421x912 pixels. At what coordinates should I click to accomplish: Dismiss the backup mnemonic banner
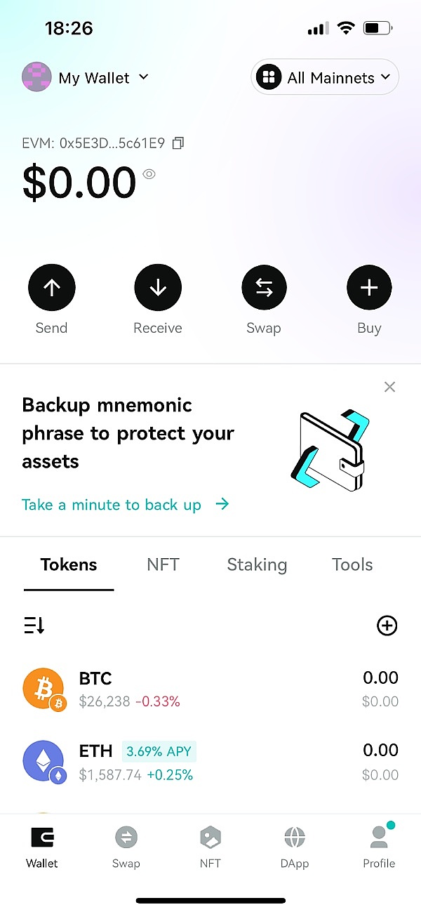(x=390, y=387)
